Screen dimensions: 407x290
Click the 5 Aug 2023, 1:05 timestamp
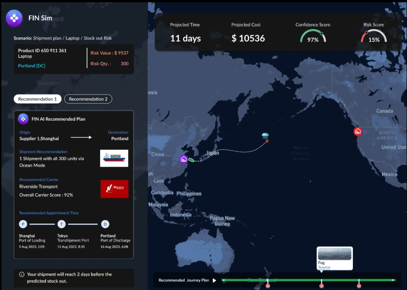point(32,247)
